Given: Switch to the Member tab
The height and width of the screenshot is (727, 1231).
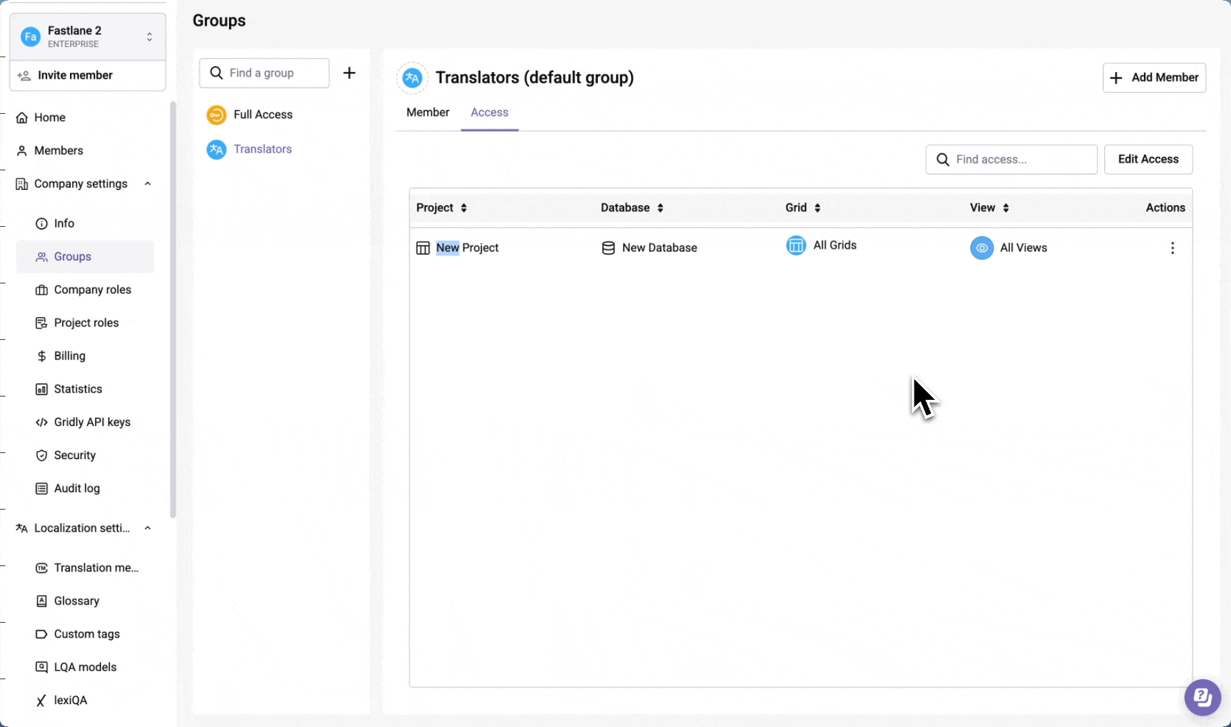Looking at the screenshot, I should (x=427, y=112).
